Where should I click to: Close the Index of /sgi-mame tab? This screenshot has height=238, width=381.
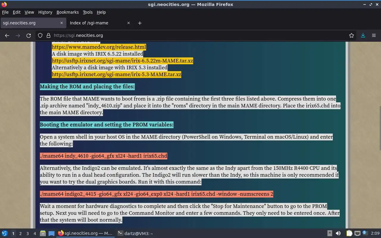click(129, 23)
